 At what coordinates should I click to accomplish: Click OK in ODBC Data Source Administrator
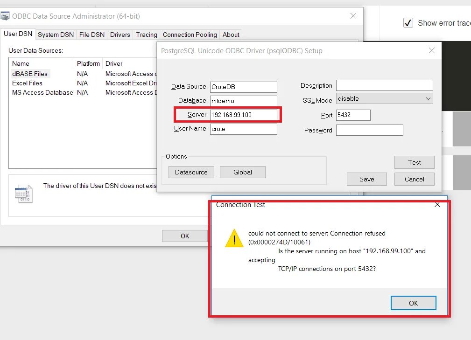point(185,236)
